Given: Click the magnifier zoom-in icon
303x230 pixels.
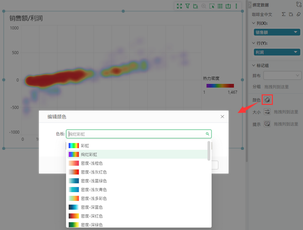Looking at the screenshot, I should tap(204, 6).
